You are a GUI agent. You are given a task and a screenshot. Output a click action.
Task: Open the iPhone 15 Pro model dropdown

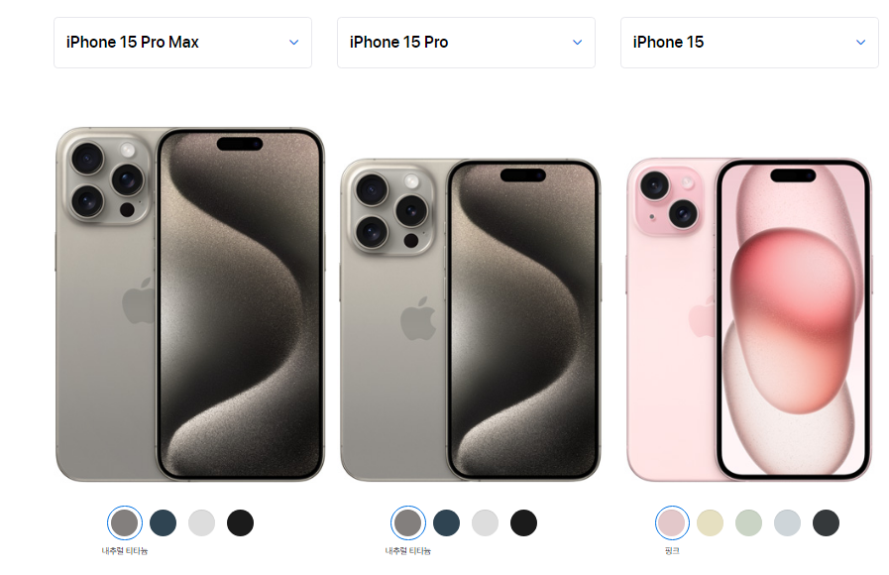466,43
